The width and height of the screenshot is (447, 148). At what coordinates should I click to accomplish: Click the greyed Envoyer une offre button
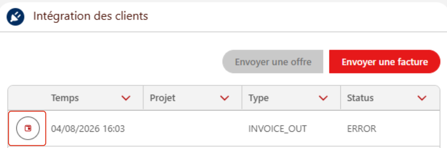273,62
